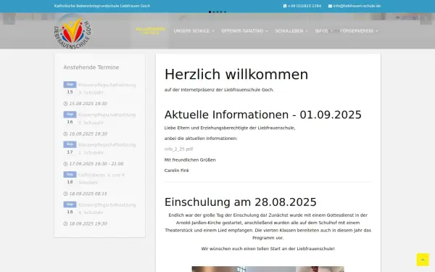Viewport: 435px width, 272px height.
Task: Click the date text 16.09.2025 19:30
Action: 88,133
